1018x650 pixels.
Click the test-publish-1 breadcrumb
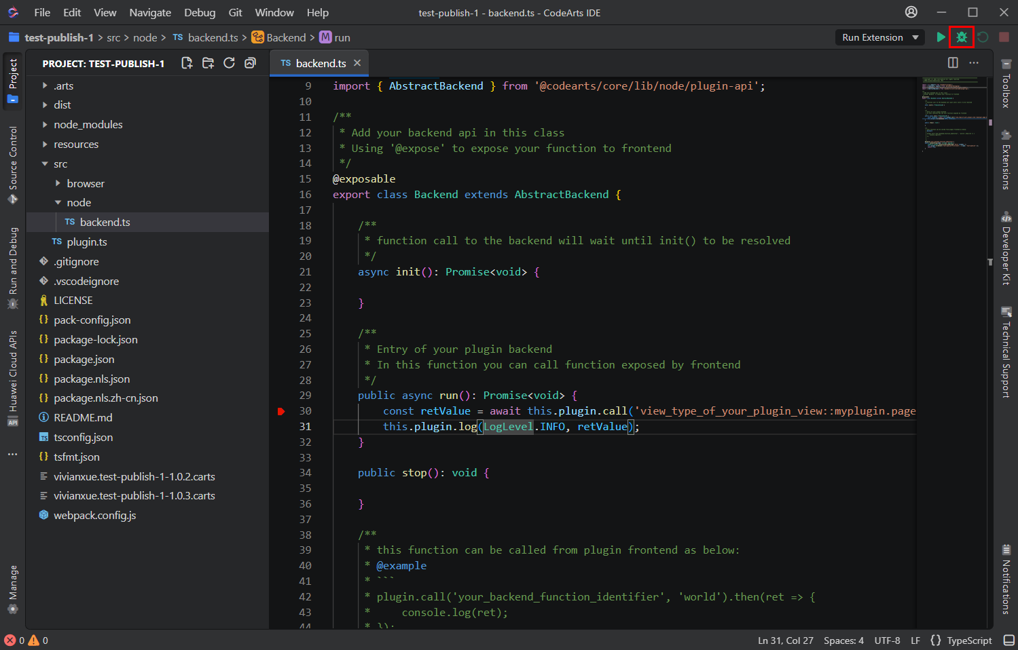click(x=58, y=37)
